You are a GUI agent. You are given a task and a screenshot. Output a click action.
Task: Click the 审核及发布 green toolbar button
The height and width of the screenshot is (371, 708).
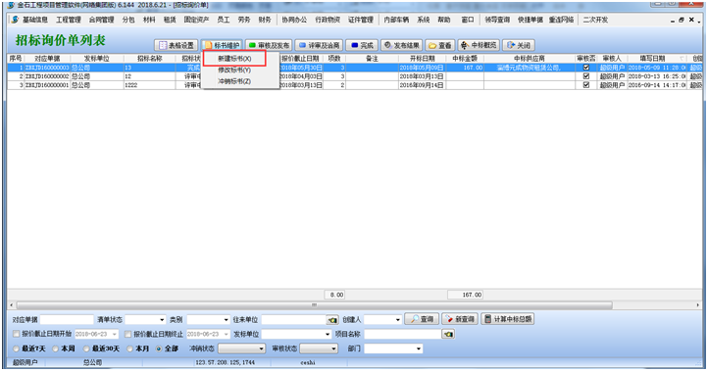coord(269,46)
